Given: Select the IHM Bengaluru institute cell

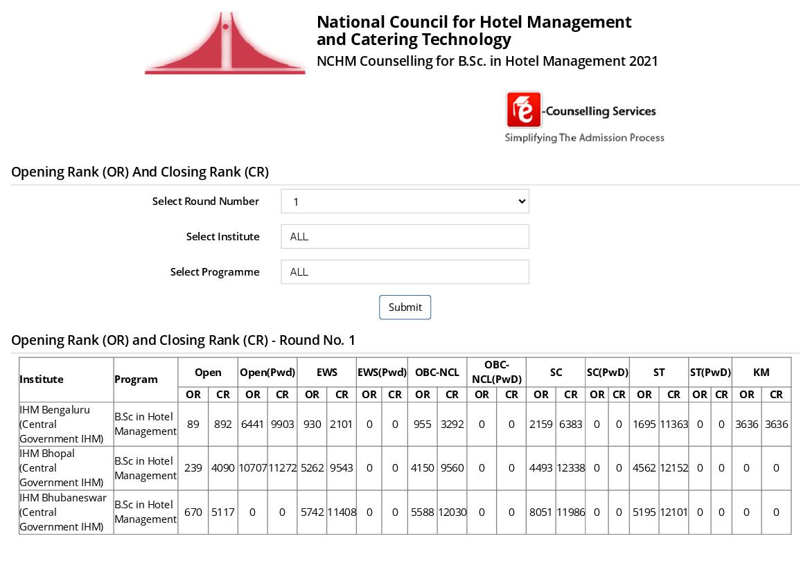Looking at the screenshot, I should coord(66,424).
